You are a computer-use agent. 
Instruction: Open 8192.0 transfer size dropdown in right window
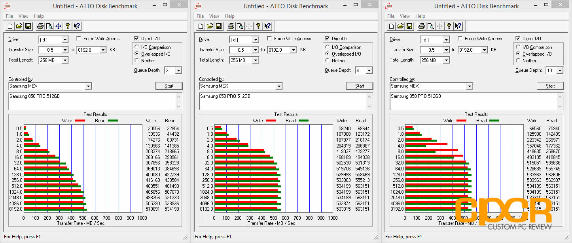pyautogui.click(x=484, y=50)
